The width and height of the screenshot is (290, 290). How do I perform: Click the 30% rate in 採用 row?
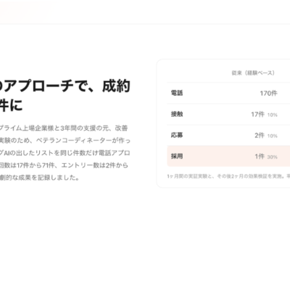pyautogui.click(x=273, y=157)
